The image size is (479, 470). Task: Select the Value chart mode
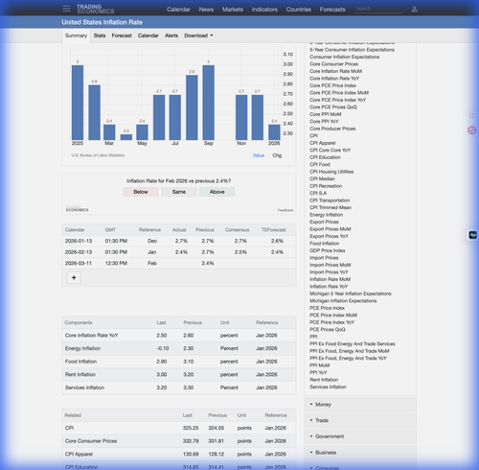click(x=259, y=155)
